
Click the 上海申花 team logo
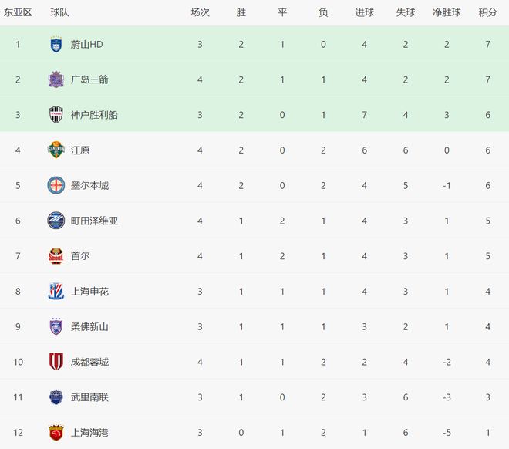click(x=56, y=292)
